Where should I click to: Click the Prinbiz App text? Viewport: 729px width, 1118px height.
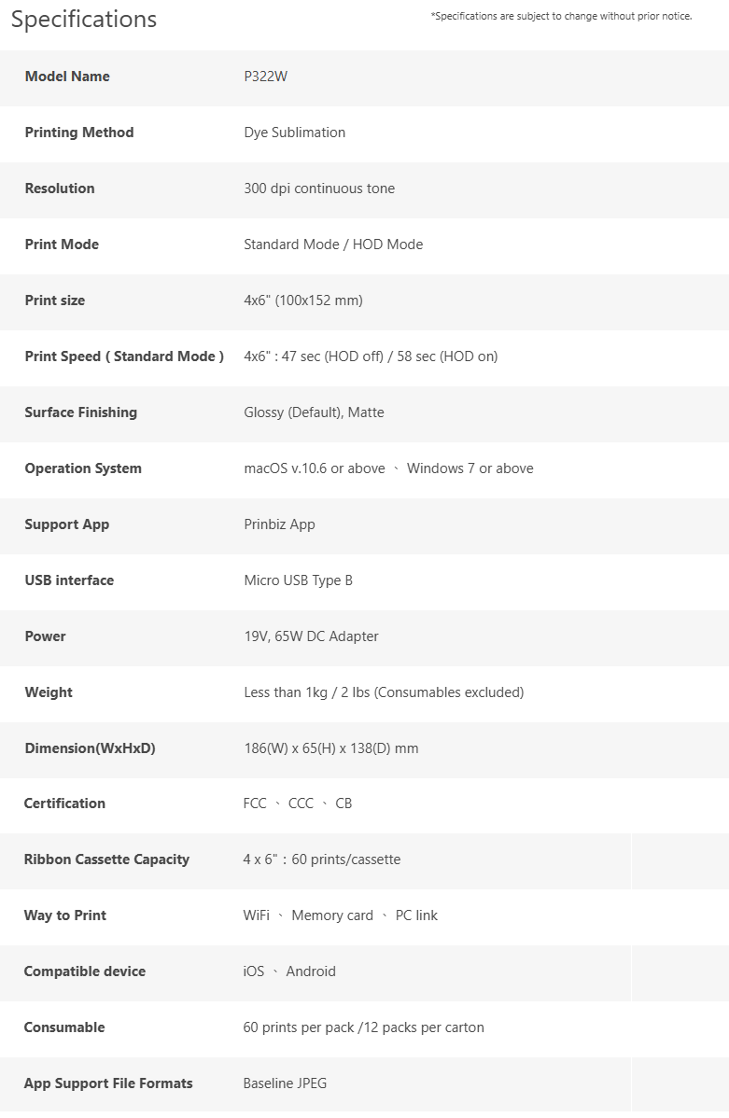coord(280,524)
